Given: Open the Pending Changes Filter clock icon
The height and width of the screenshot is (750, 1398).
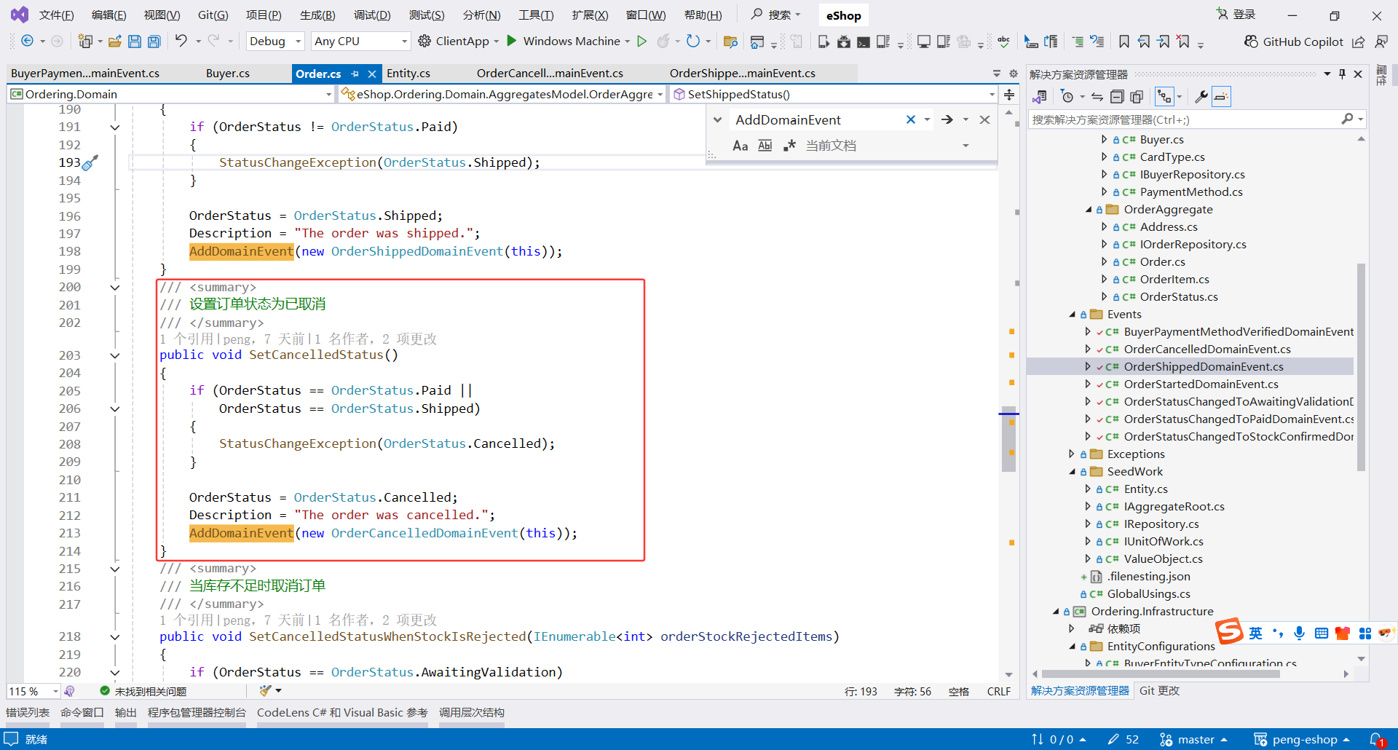Looking at the screenshot, I should [x=1067, y=97].
